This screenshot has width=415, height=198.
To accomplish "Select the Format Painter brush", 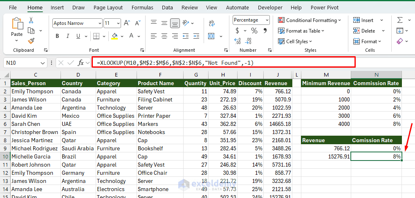I will (x=31, y=41).
